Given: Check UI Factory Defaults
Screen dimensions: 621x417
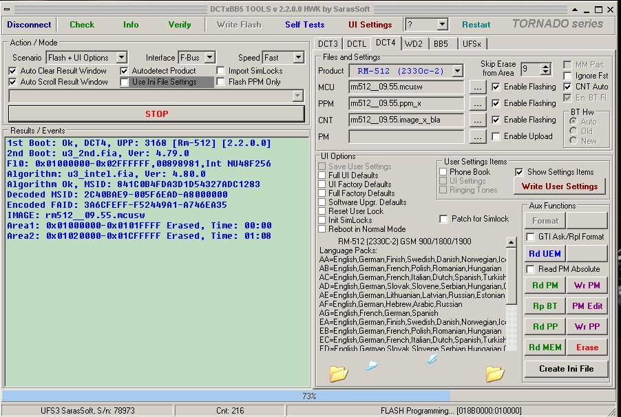Looking at the screenshot, I should [x=322, y=184].
